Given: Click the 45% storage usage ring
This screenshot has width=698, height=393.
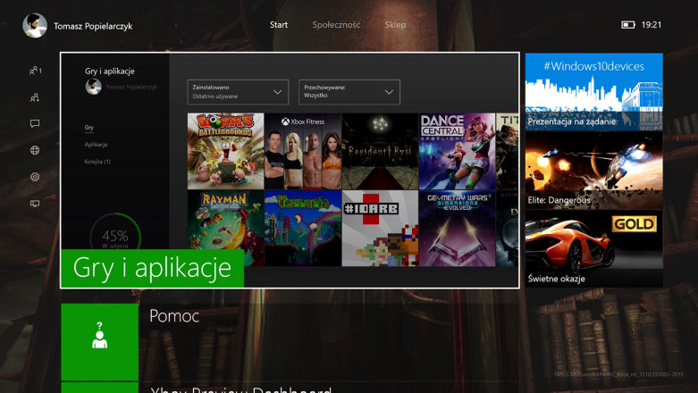Looking at the screenshot, I should point(115,233).
